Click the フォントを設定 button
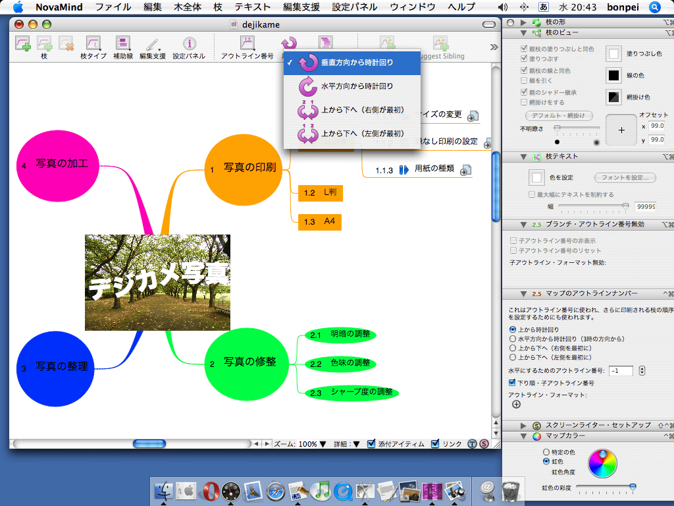674x506 pixels. (x=625, y=177)
